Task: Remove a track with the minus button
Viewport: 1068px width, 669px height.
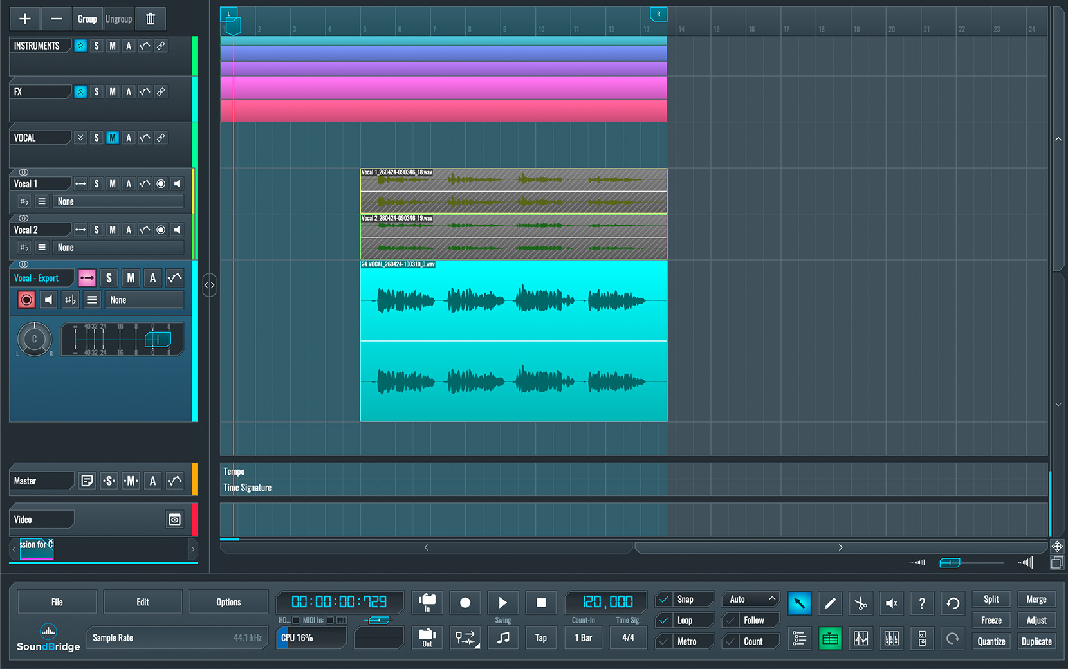Action: (x=57, y=19)
